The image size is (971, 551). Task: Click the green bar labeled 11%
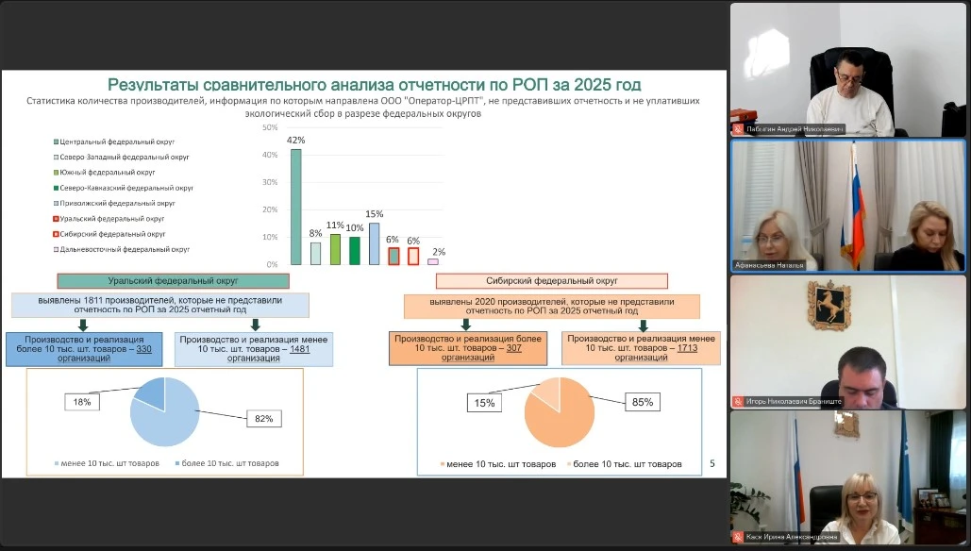click(x=335, y=249)
